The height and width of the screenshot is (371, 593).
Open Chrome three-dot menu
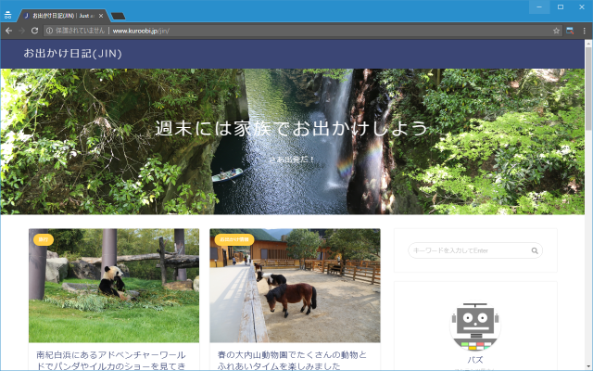point(585,31)
